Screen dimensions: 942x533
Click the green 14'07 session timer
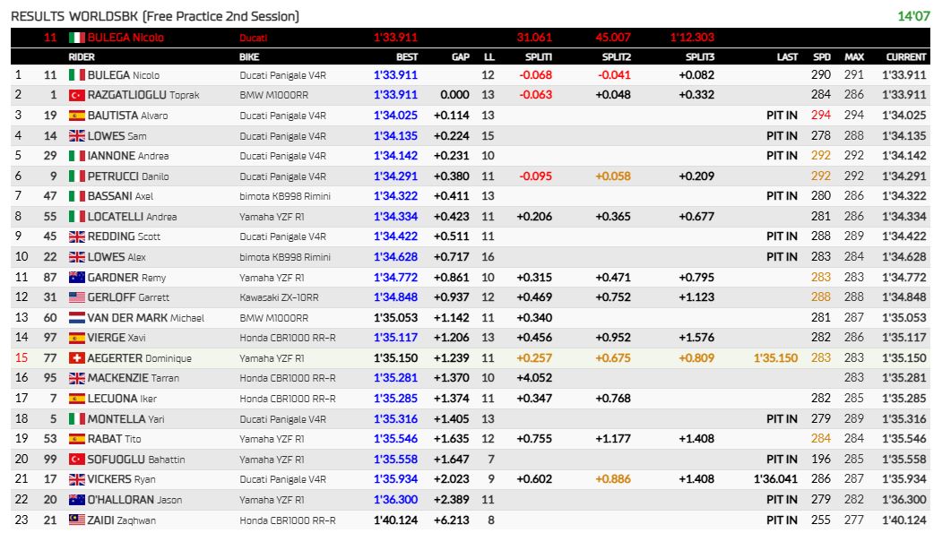click(x=913, y=16)
